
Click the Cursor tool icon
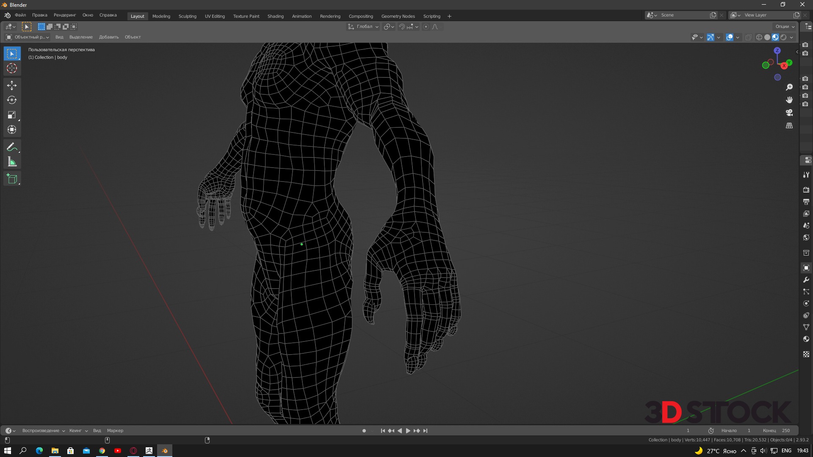click(12, 68)
